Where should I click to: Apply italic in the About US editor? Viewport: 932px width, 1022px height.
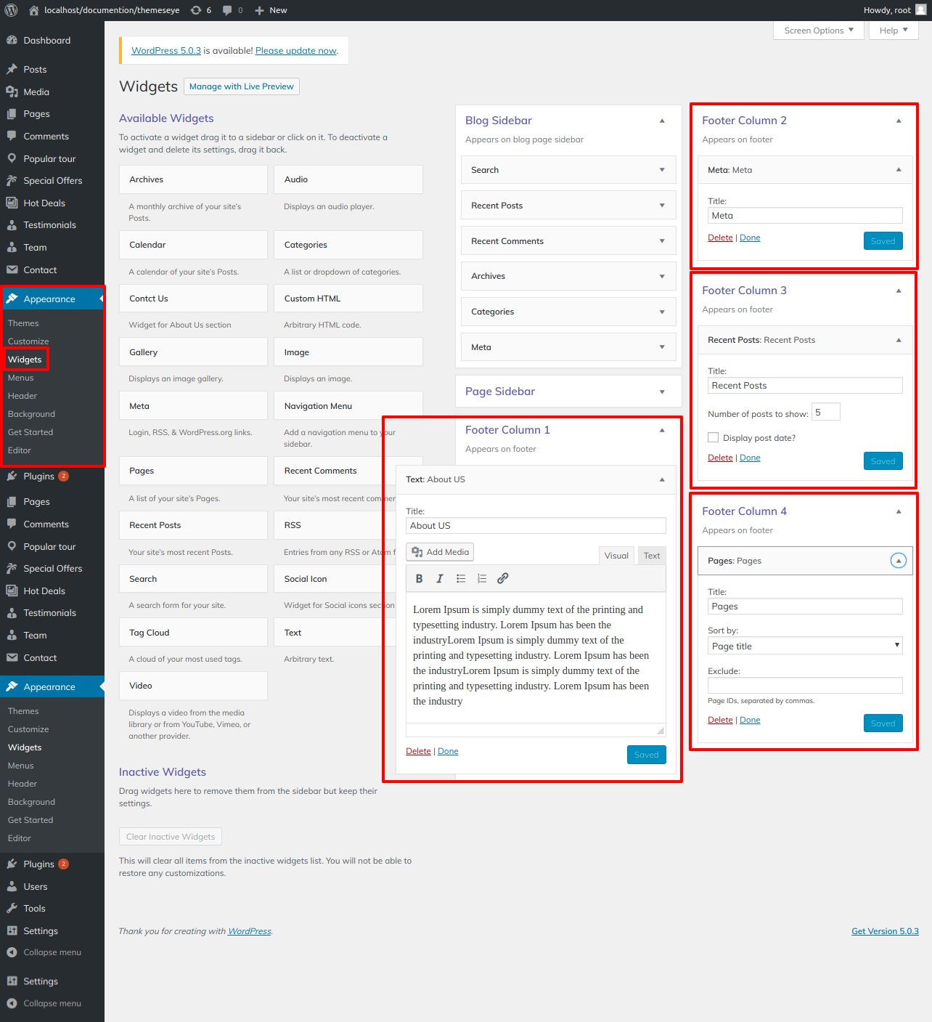(440, 579)
